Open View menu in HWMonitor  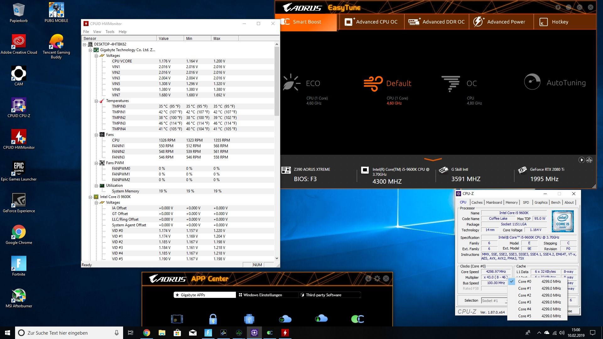[x=97, y=32]
